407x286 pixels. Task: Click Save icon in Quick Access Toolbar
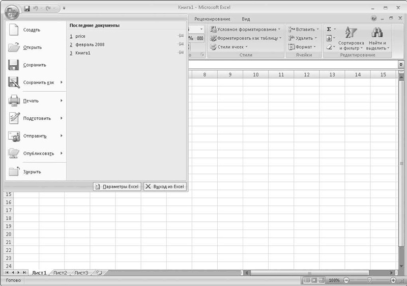[27, 8]
